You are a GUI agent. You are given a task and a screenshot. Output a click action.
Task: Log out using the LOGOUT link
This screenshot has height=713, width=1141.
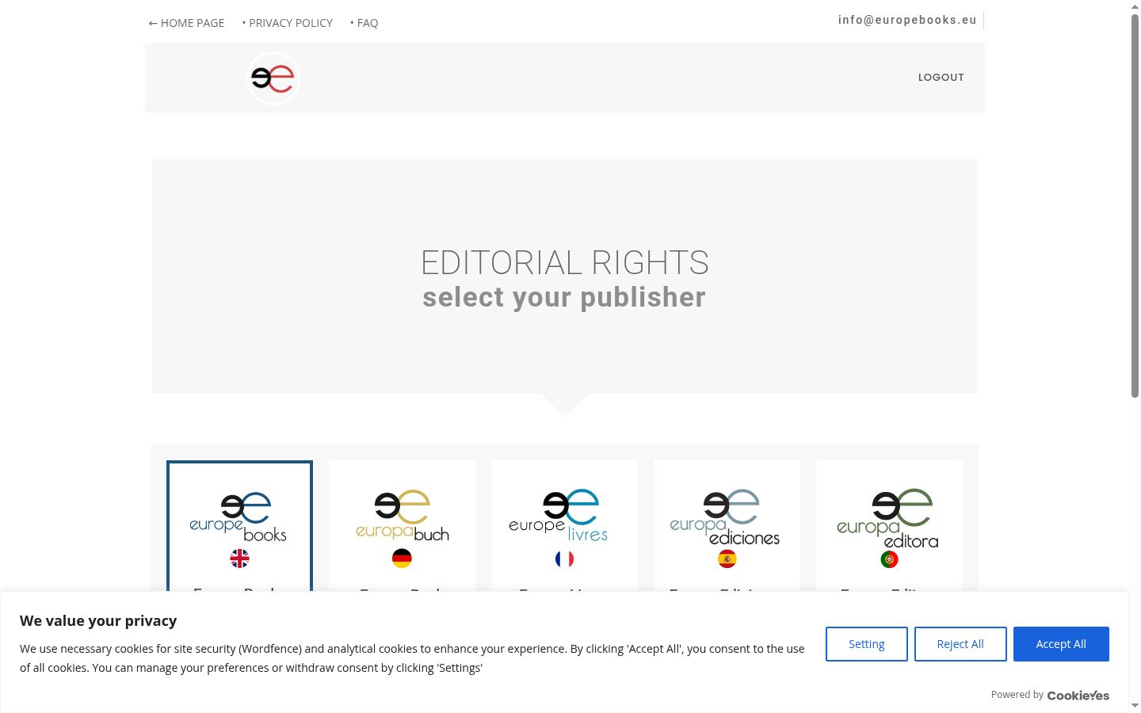coord(941,77)
